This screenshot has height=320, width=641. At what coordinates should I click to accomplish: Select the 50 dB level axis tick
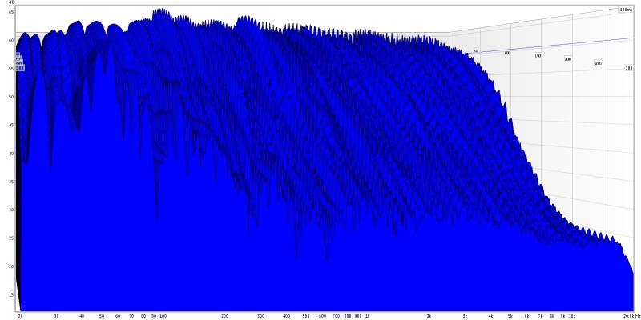[11, 97]
